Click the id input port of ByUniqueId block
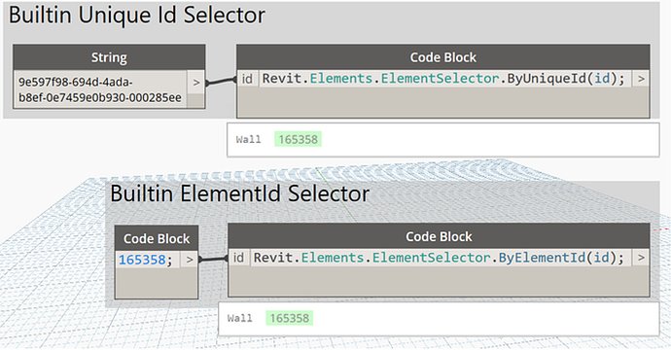671x350 pixels. (x=247, y=79)
